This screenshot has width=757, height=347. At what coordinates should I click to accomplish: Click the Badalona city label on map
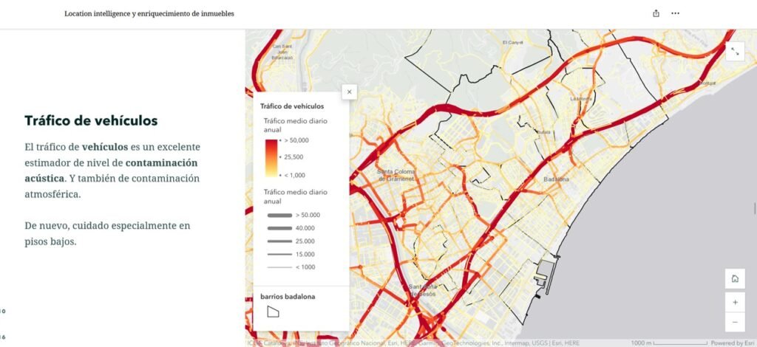coord(556,179)
